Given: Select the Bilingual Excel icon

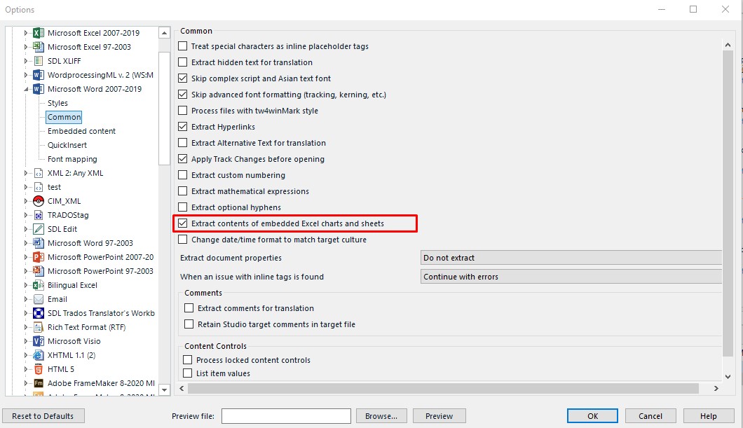Looking at the screenshot, I should click(37, 285).
